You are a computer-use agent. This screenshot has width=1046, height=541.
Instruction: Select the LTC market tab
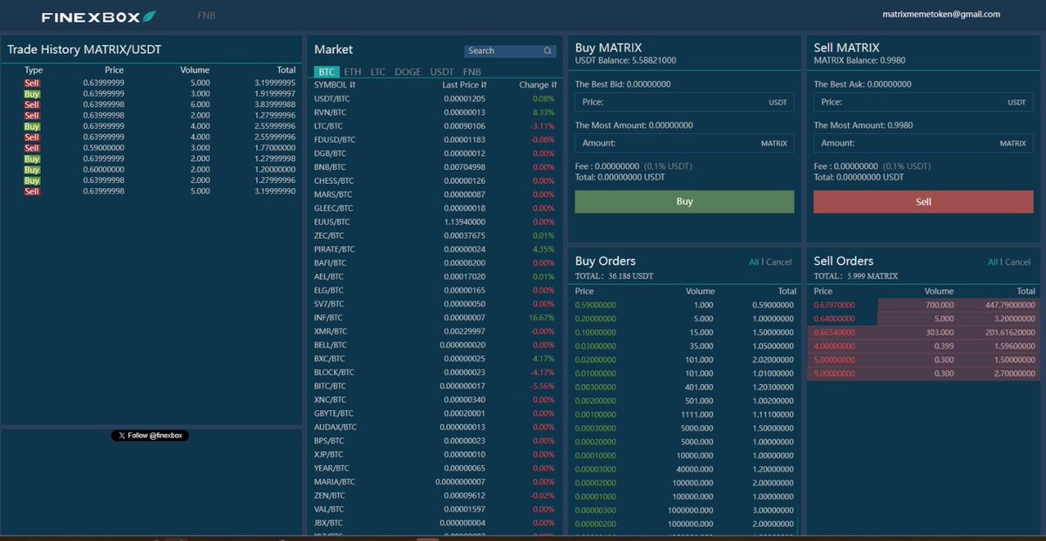tap(377, 71)
